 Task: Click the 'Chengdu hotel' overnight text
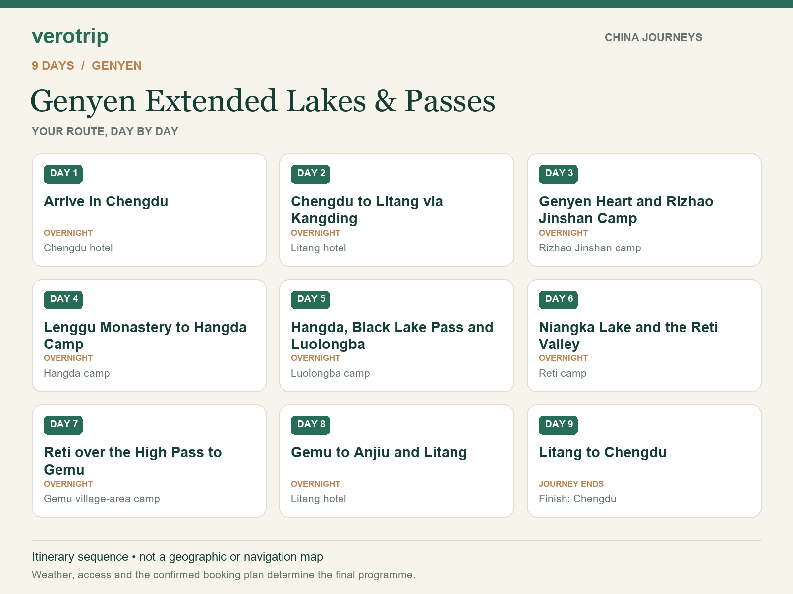coord(78,248)
